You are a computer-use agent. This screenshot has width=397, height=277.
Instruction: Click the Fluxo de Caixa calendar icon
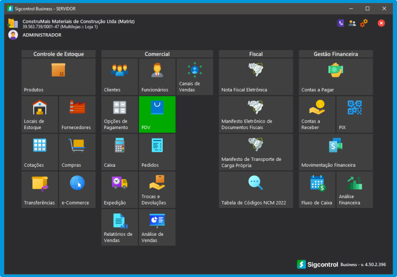[317, 183]
